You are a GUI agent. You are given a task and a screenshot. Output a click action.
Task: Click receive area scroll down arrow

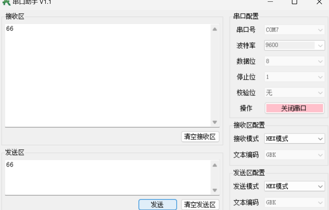tap(215, 122)
